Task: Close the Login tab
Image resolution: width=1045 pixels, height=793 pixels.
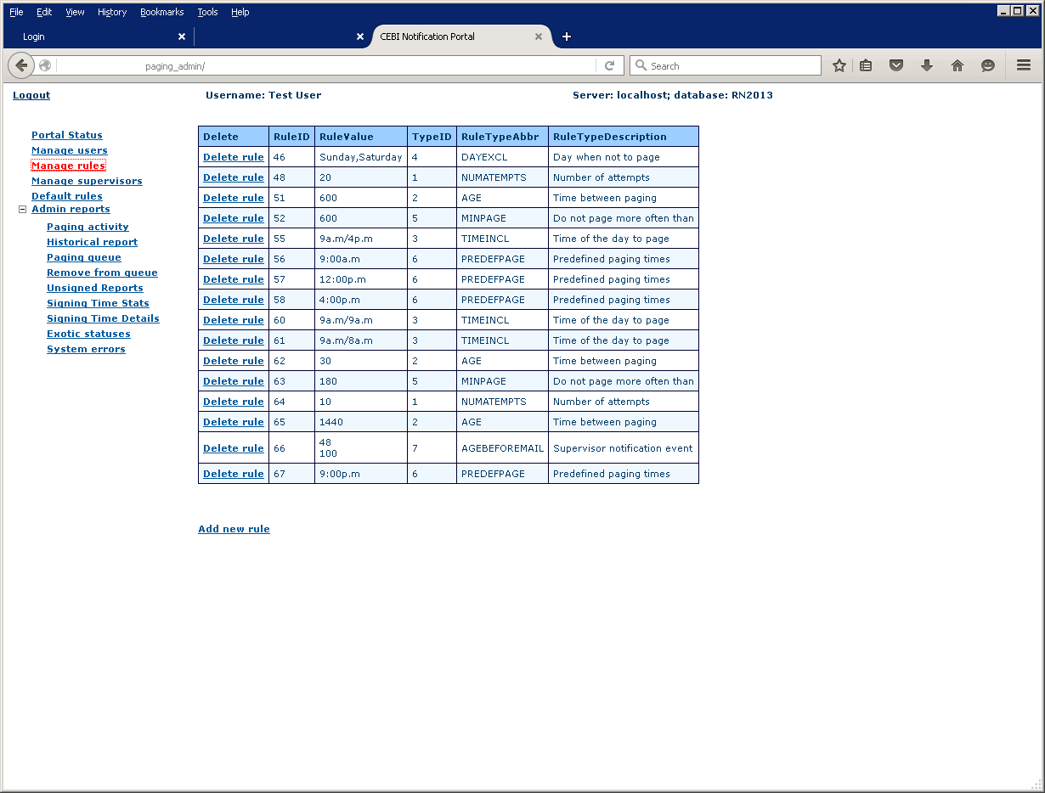Action: point(181,37)
